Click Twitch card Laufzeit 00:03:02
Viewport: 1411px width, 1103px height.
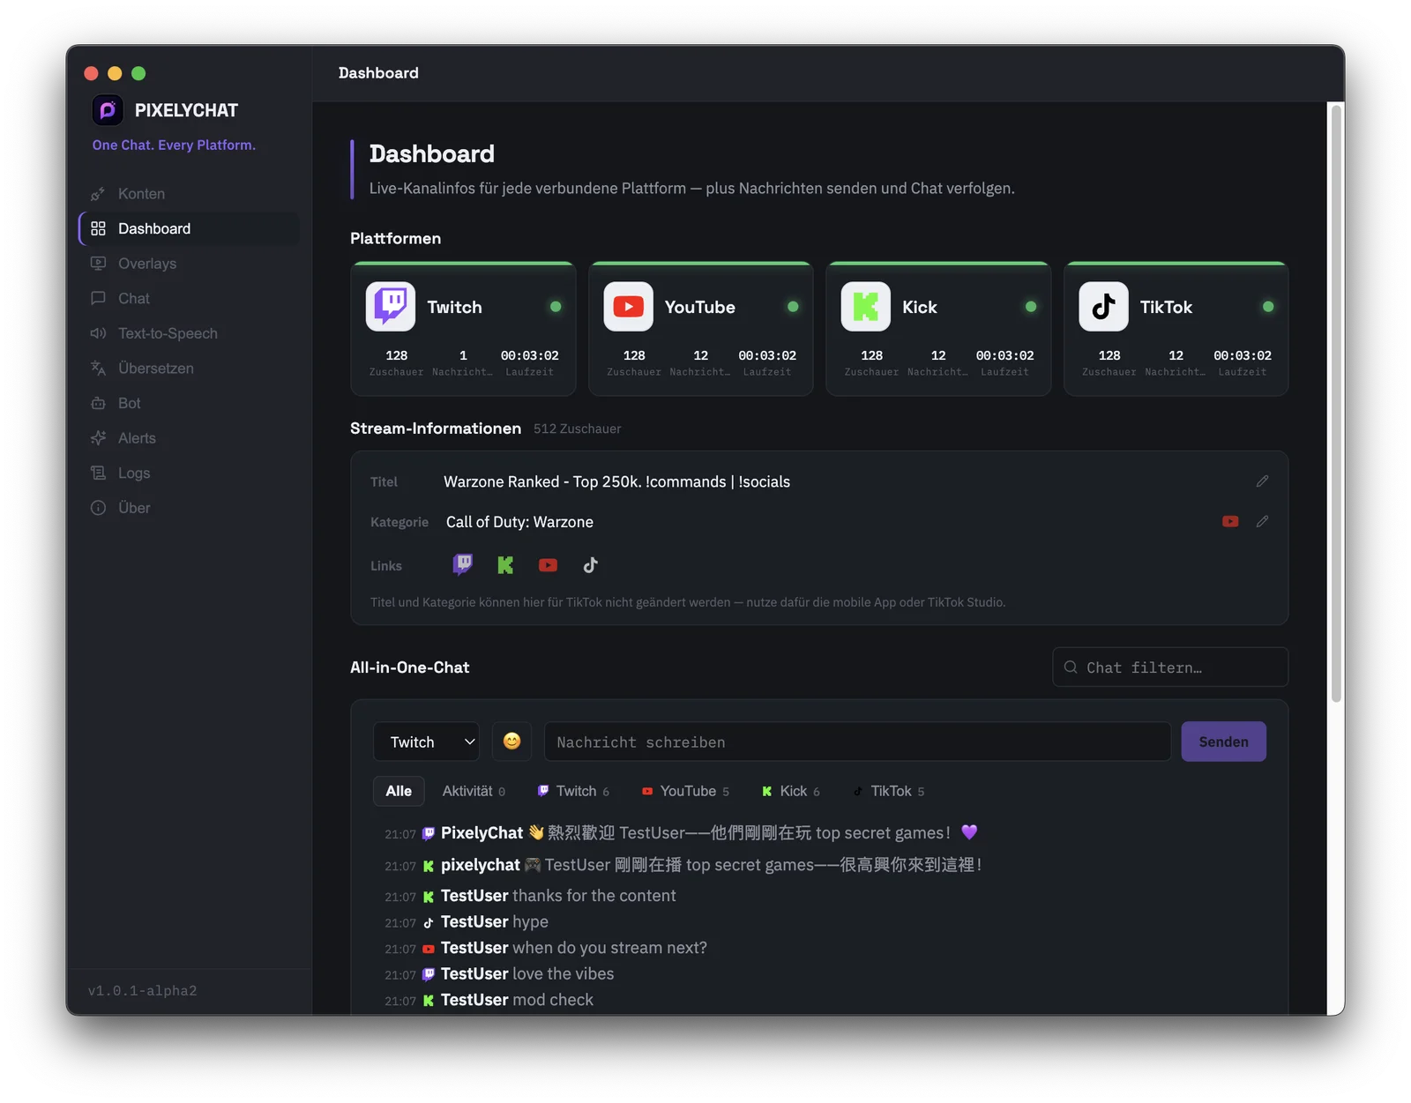click(x=530, y=355)
